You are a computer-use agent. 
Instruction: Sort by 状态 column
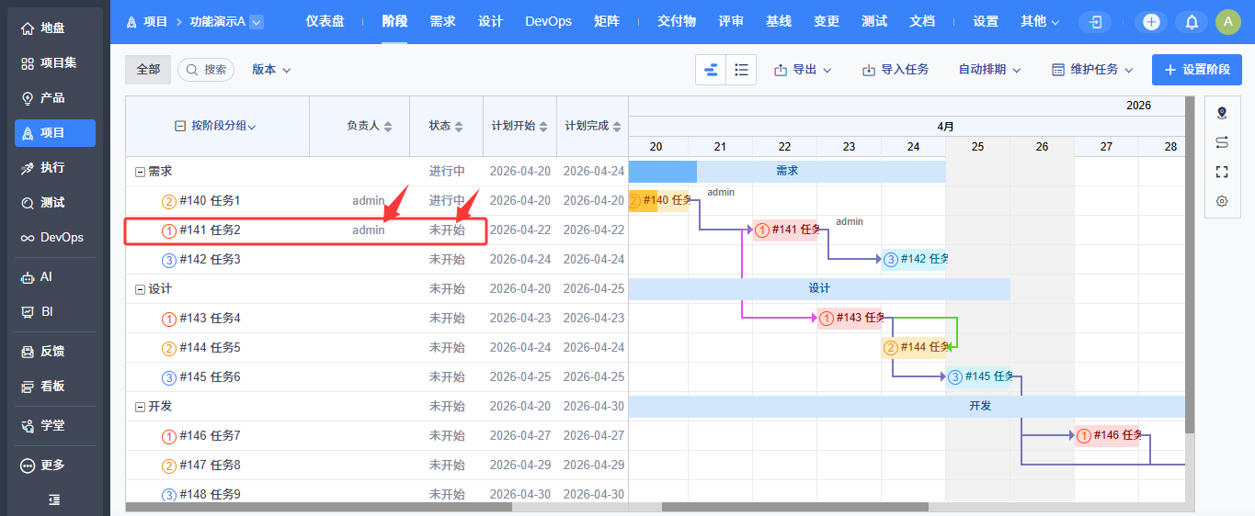446,126
